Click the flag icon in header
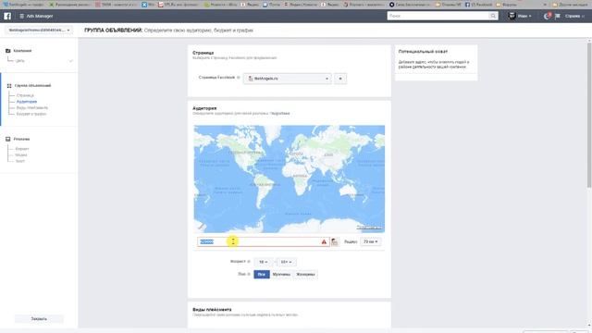This screenshot has width=592, height=333. coord(558,16)
